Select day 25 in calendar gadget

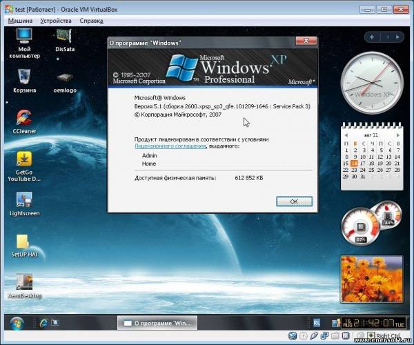tap(371, 170)
